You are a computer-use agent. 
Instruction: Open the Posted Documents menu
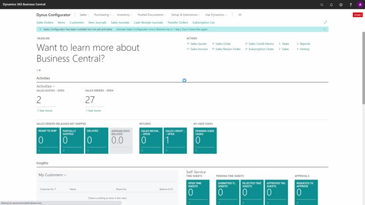click(152, 15)
